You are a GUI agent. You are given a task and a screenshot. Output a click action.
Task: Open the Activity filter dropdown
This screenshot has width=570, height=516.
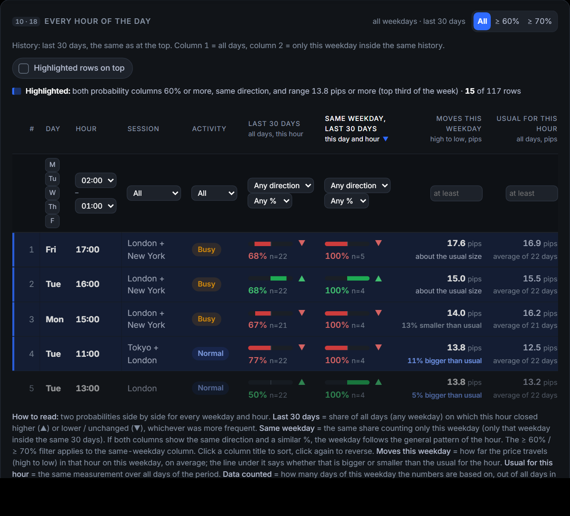pos(214,193)
